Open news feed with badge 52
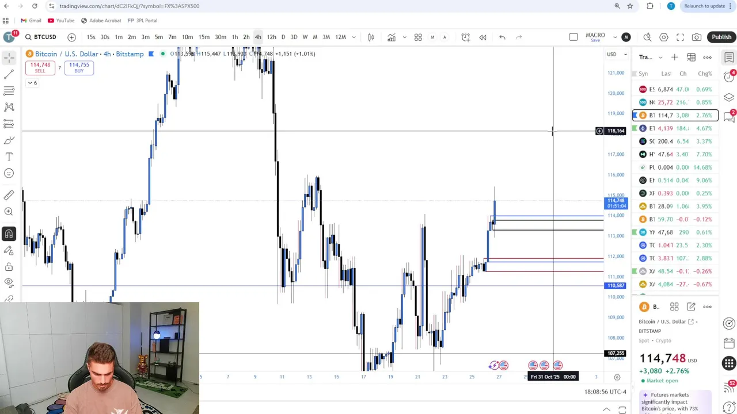 coord(729,388)
